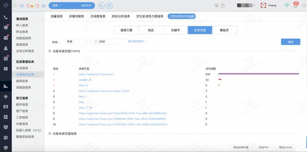Viewport: 307px width, 152px height.
Task: Click the green Wi-Fi network status icon
Action: pos(287,6)
